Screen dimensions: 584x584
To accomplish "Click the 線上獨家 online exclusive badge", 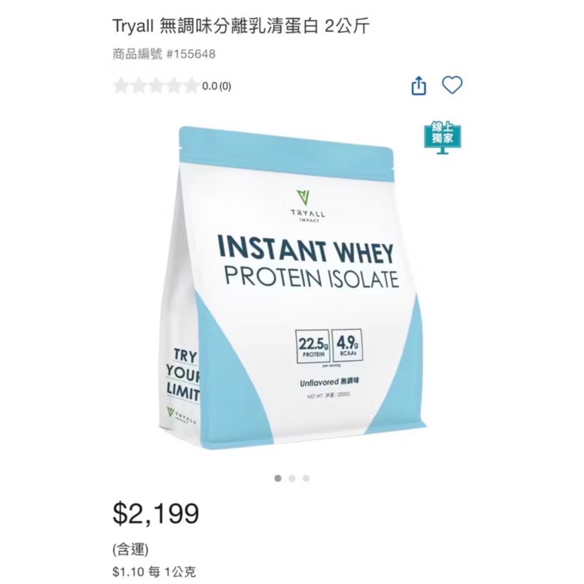I will [442, 137].
